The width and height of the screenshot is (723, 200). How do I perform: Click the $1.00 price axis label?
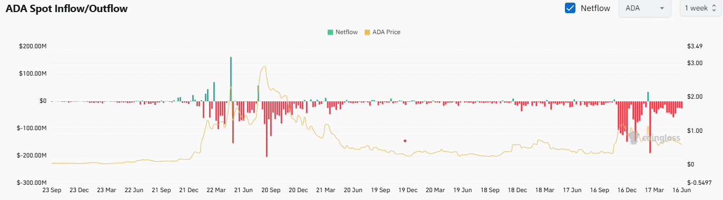click(x=695, y=131)
